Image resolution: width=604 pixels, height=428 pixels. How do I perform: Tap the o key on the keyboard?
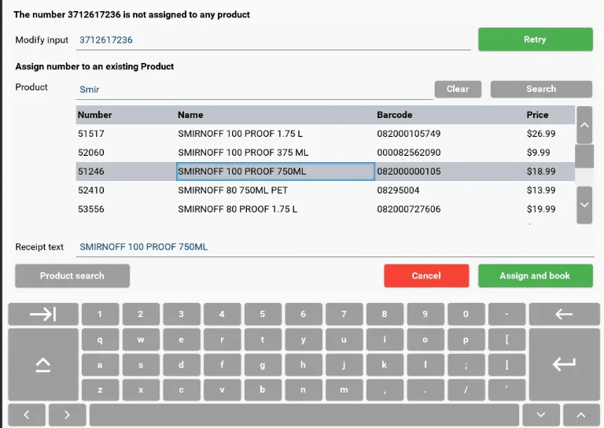point(425,339)
